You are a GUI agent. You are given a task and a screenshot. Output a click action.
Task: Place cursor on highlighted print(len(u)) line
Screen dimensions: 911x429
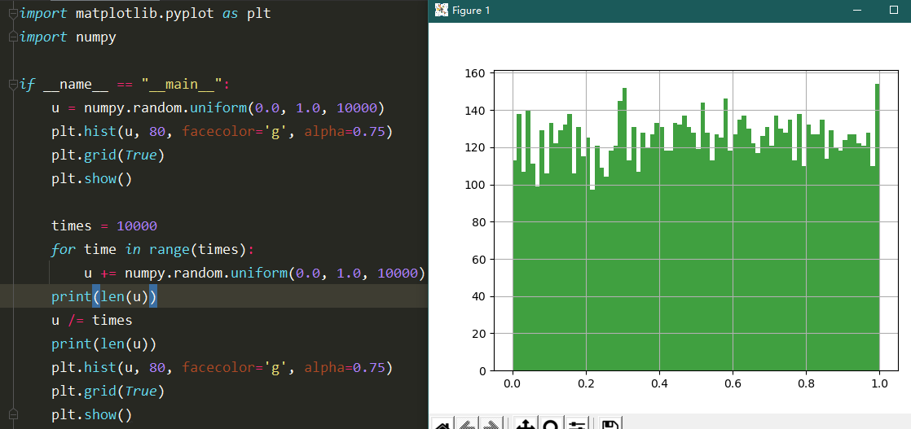pyautogui.click(x=213, y=296)
